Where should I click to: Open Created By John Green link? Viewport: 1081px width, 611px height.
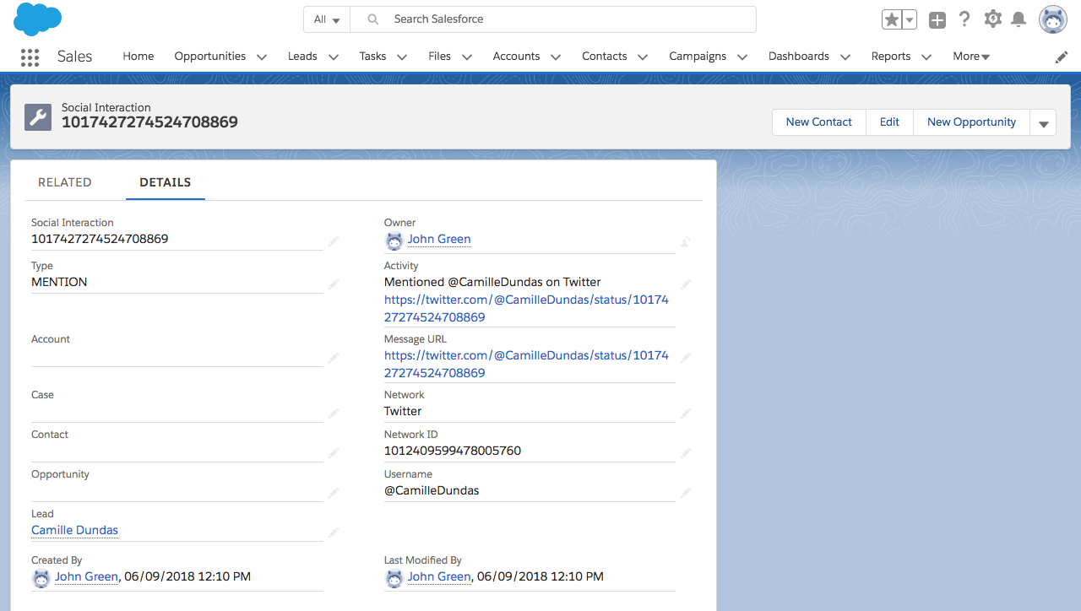point(86,577)
